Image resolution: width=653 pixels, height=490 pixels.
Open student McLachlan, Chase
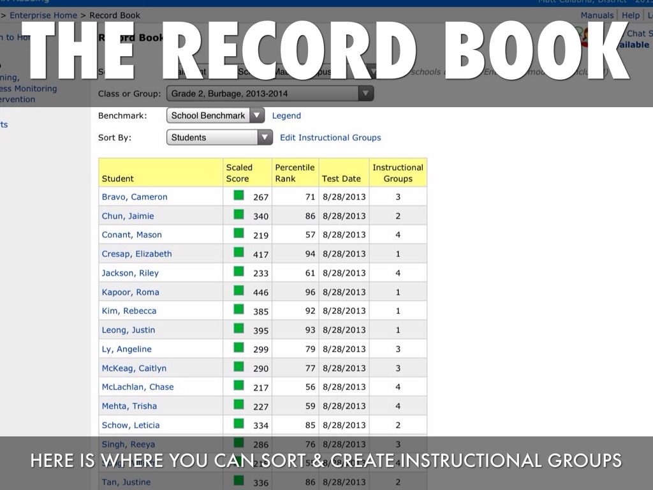click(138, 387)
